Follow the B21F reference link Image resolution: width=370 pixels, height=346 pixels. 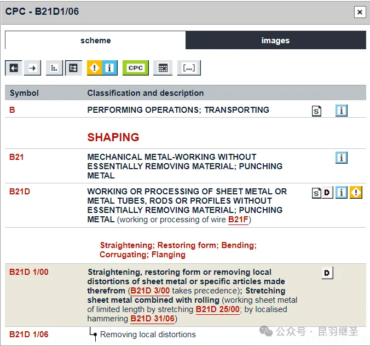(238, 220)
